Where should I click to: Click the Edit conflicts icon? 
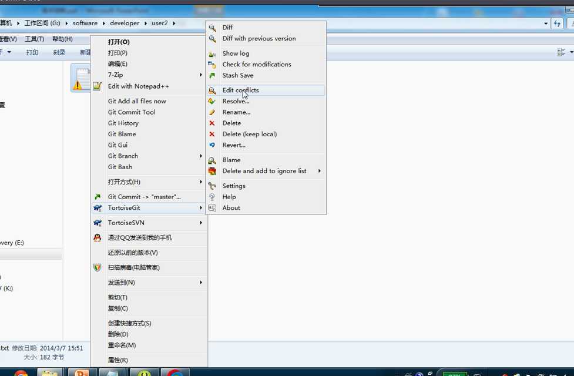click(x=212, y=90)
